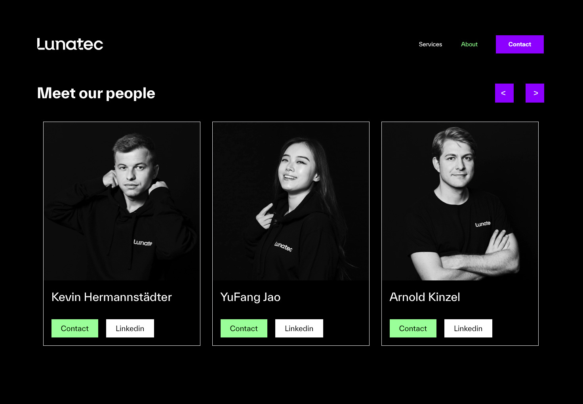
Task: Open Kevin Hermannstädter's Linkedin
Action: pos(130,328)
